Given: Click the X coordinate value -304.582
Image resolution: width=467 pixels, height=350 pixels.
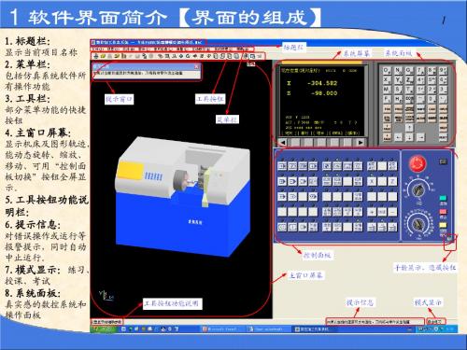Looking at the screenshot, I should tap(322, 83).
